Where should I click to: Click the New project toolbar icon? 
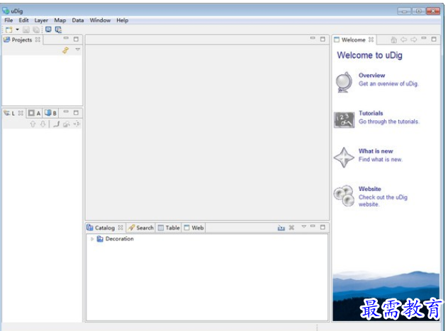(x=9, y=30)
